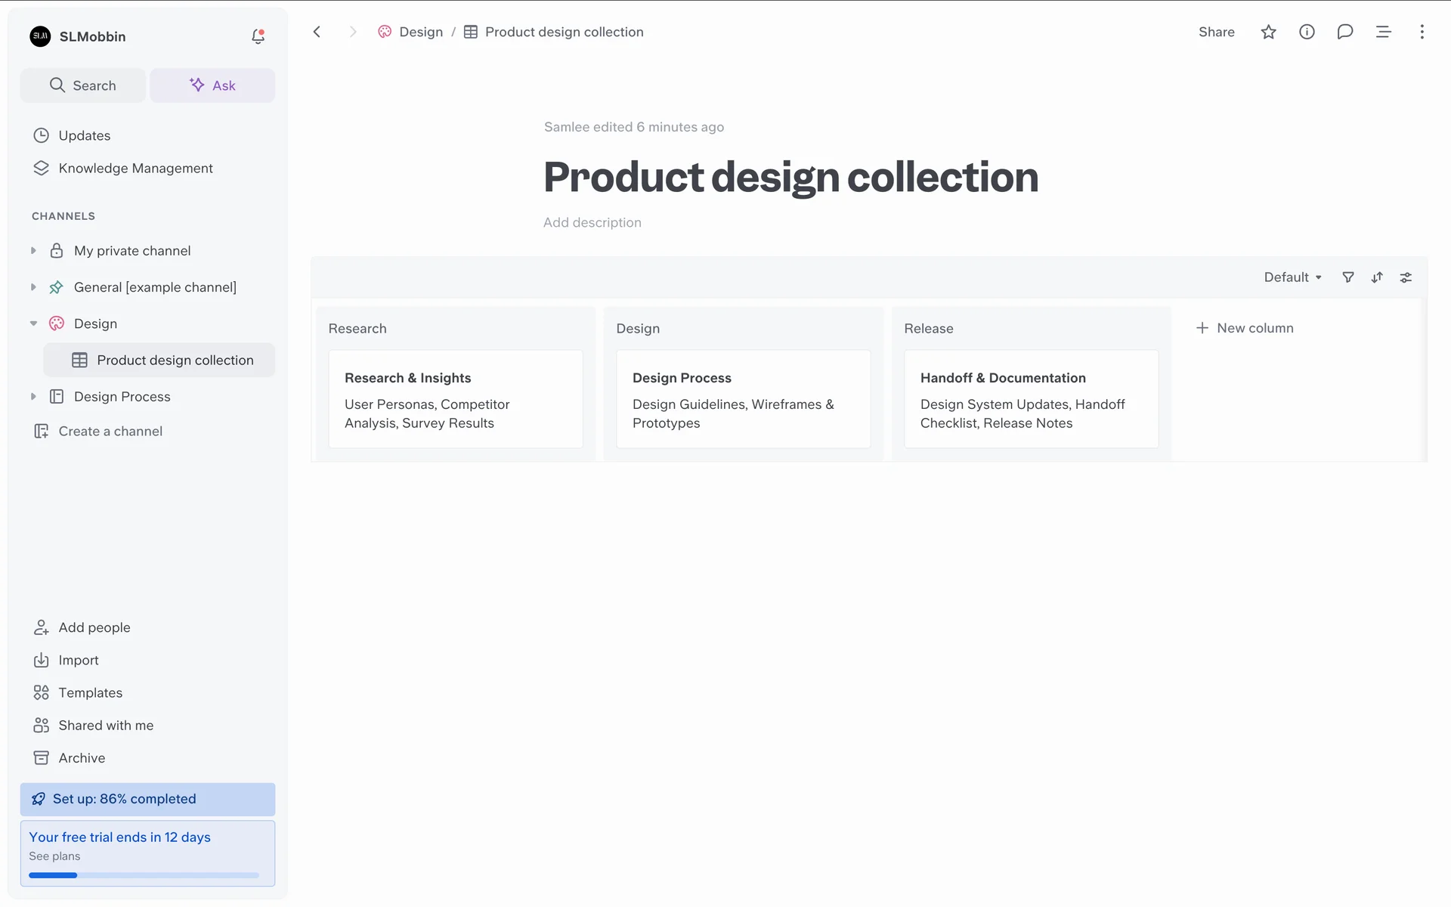The width and height of the screenshot is (1451, 907).
Task: Open the Default view dropdown
Action: [x=1292, y=277]
